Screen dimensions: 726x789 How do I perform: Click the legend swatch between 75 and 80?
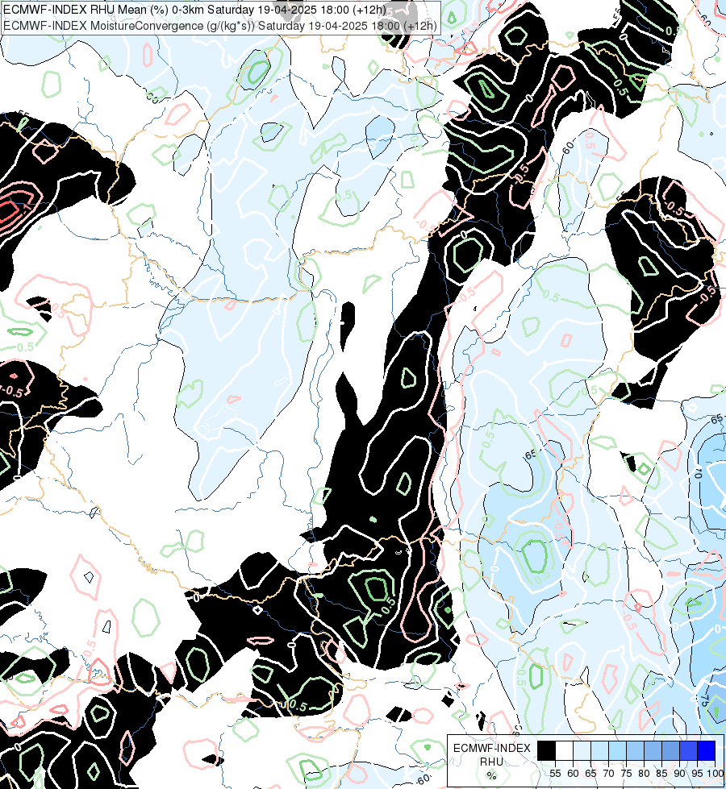(x=635, y=750)
